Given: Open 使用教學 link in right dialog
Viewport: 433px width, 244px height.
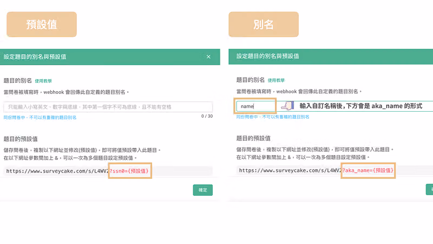Looking at the screenshot, I should [x=276, y=80].
